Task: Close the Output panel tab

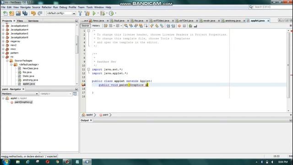Action: click(x=91, y=120)
